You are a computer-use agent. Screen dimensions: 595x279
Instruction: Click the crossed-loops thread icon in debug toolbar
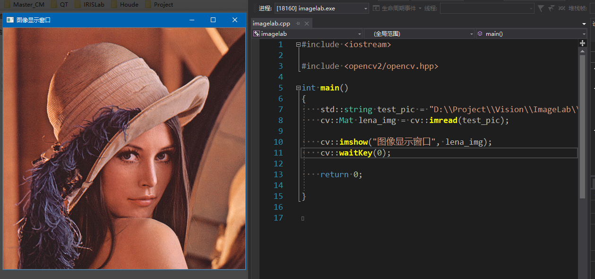(x=562, y=8)
